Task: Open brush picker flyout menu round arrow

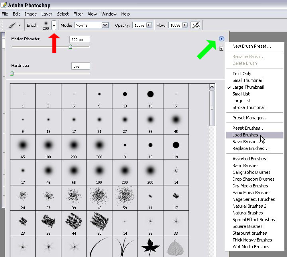Action: click(222, 39)
